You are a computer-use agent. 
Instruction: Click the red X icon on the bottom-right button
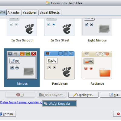click(x=118, y=114)
